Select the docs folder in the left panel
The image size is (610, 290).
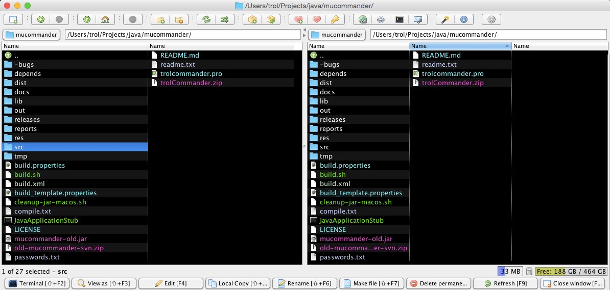21,92
